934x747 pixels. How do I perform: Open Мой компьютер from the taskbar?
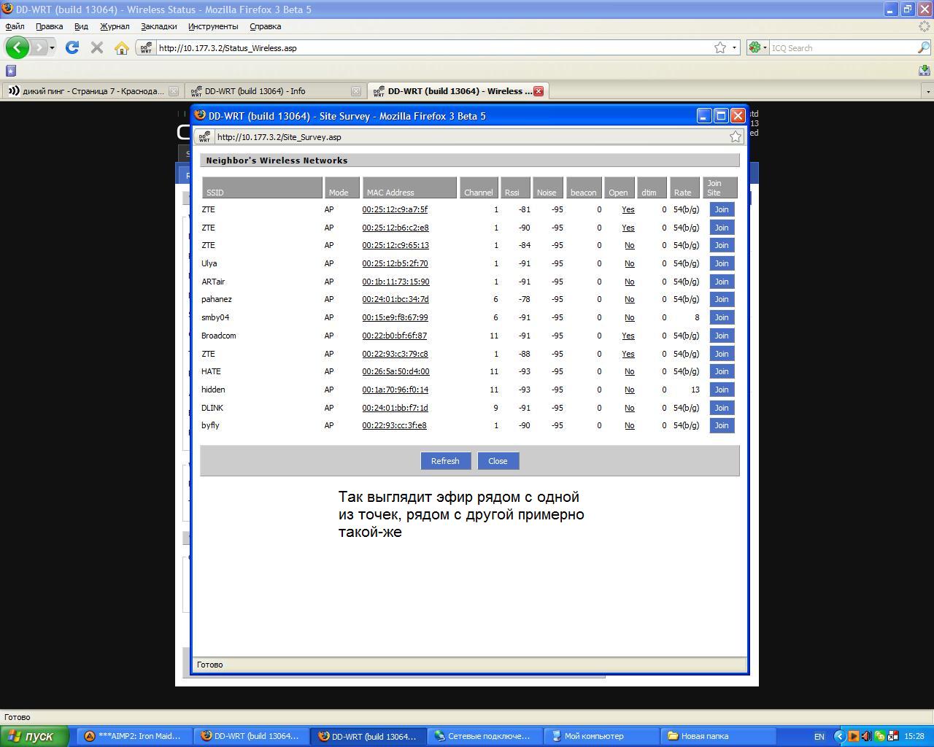(600, 736)
